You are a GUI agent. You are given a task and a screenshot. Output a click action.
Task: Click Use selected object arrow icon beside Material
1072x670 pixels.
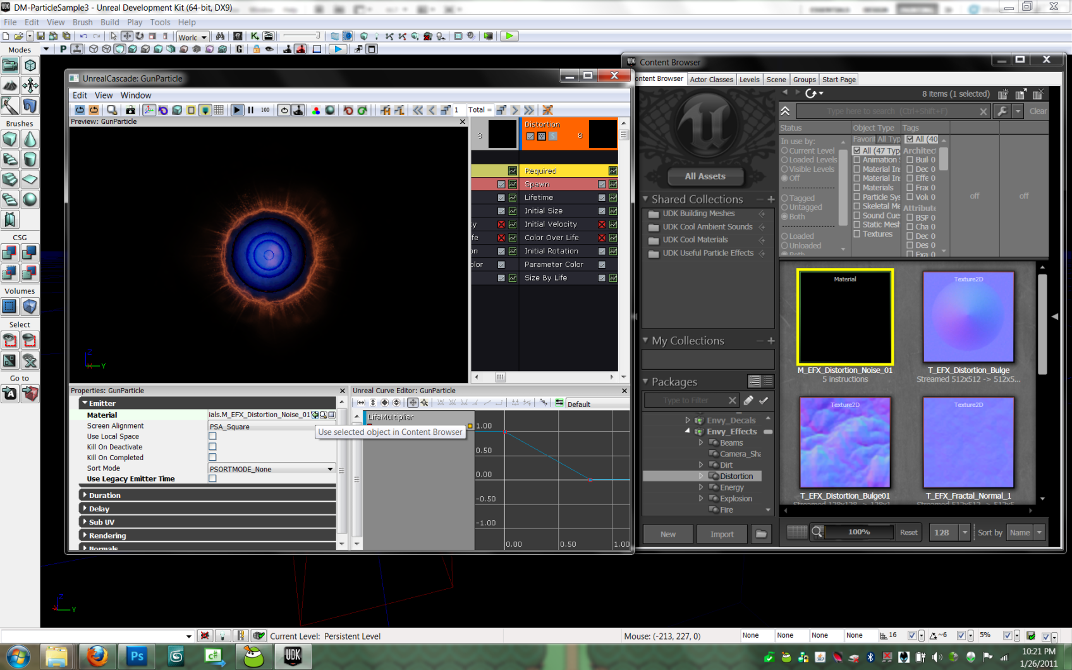click(315, 415)
